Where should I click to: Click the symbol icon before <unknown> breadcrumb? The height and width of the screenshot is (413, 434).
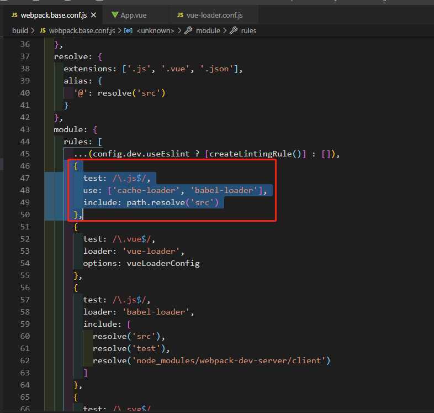click(x=128, y=30)
